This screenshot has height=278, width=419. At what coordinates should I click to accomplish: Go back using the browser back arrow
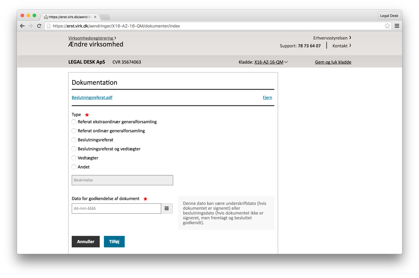click(22, 26)
